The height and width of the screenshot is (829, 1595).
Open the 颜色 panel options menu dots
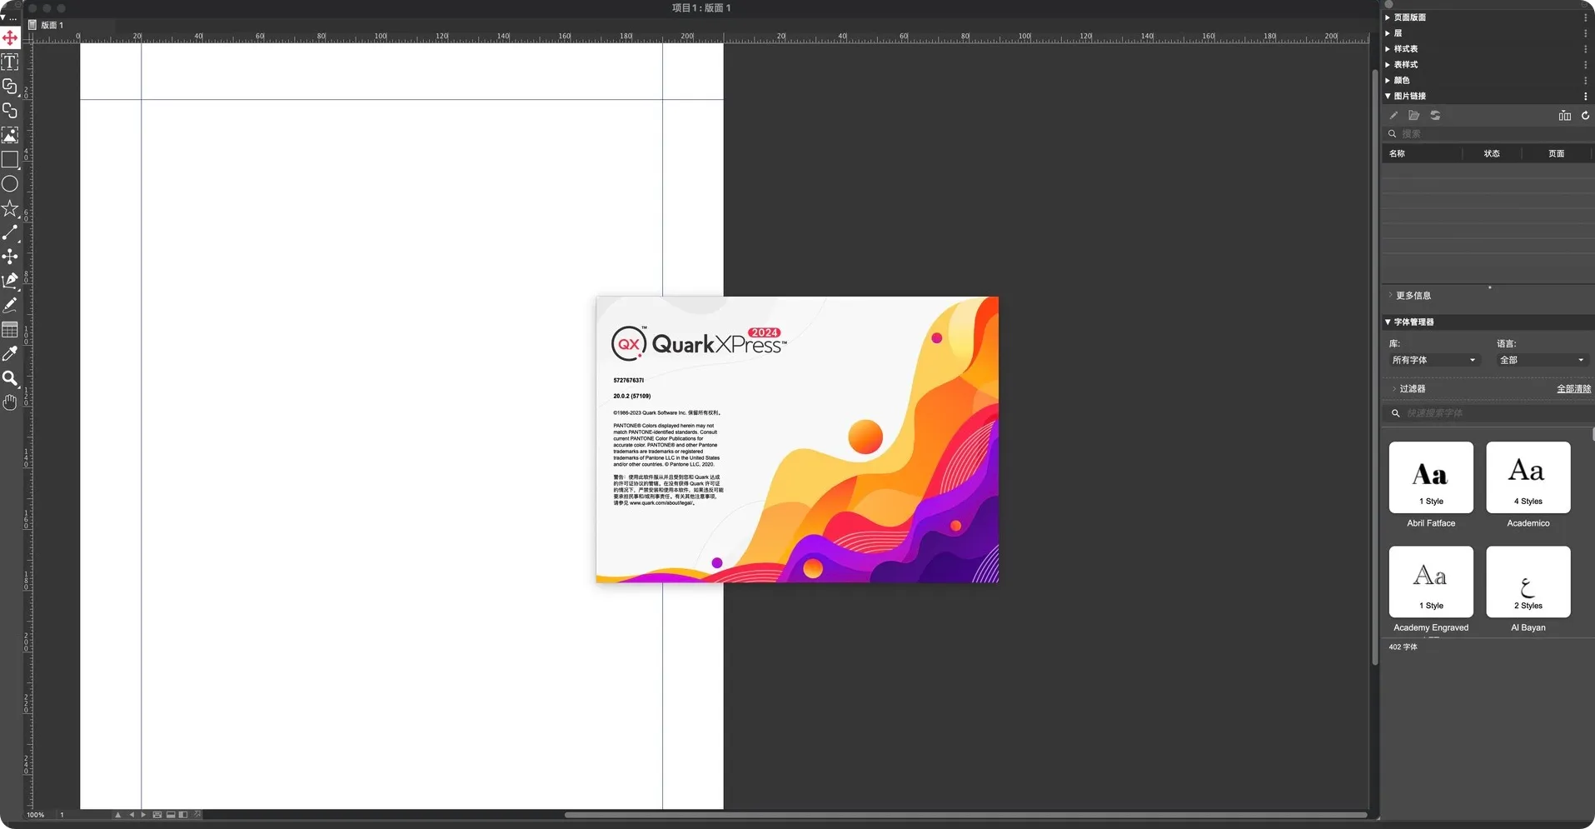(1586, 81)
